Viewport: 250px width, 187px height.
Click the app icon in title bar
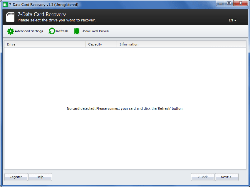[x=5, y=5]
